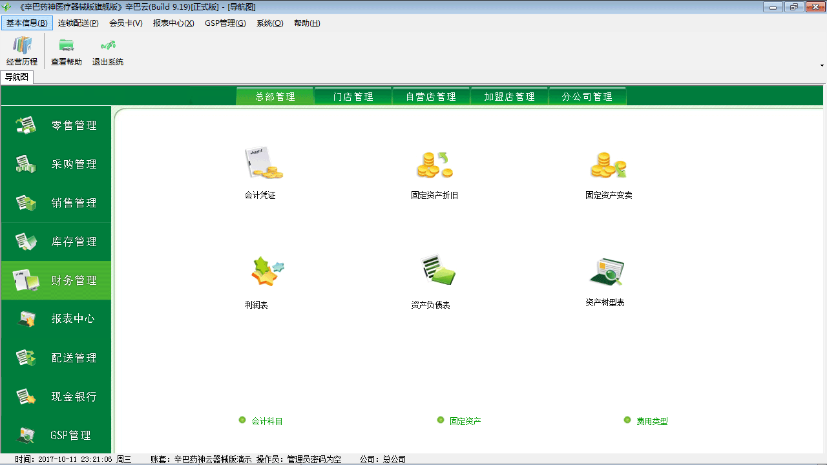Select 配送管理 label in sidebar

(74, 358)
